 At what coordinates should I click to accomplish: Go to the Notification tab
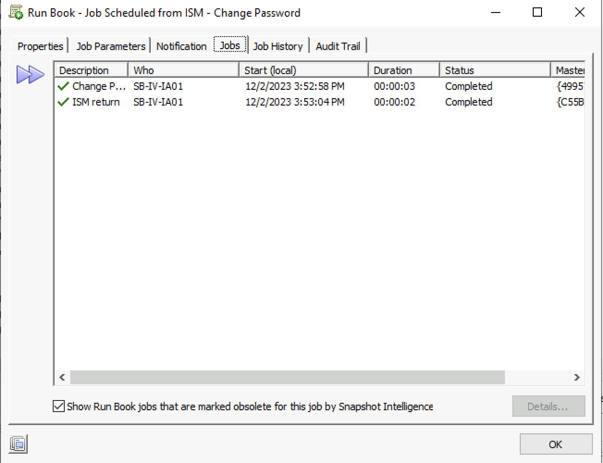[x=181, y=46]
